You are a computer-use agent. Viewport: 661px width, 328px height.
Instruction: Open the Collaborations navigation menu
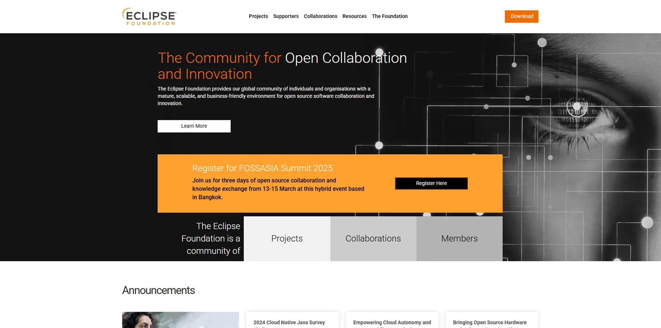point(321,16)
